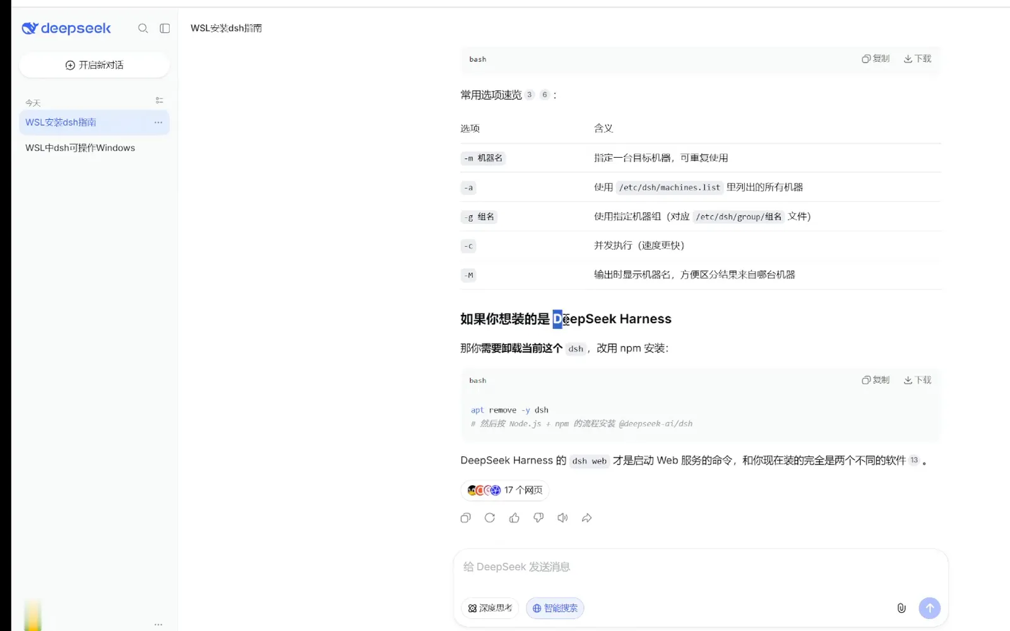Image resolution: width=1010 pixels, height=631 pixels.
Task: Focus the 给 DeepSeek 发送消息 input
Action: pyautogui.click(x=701, y=567)
